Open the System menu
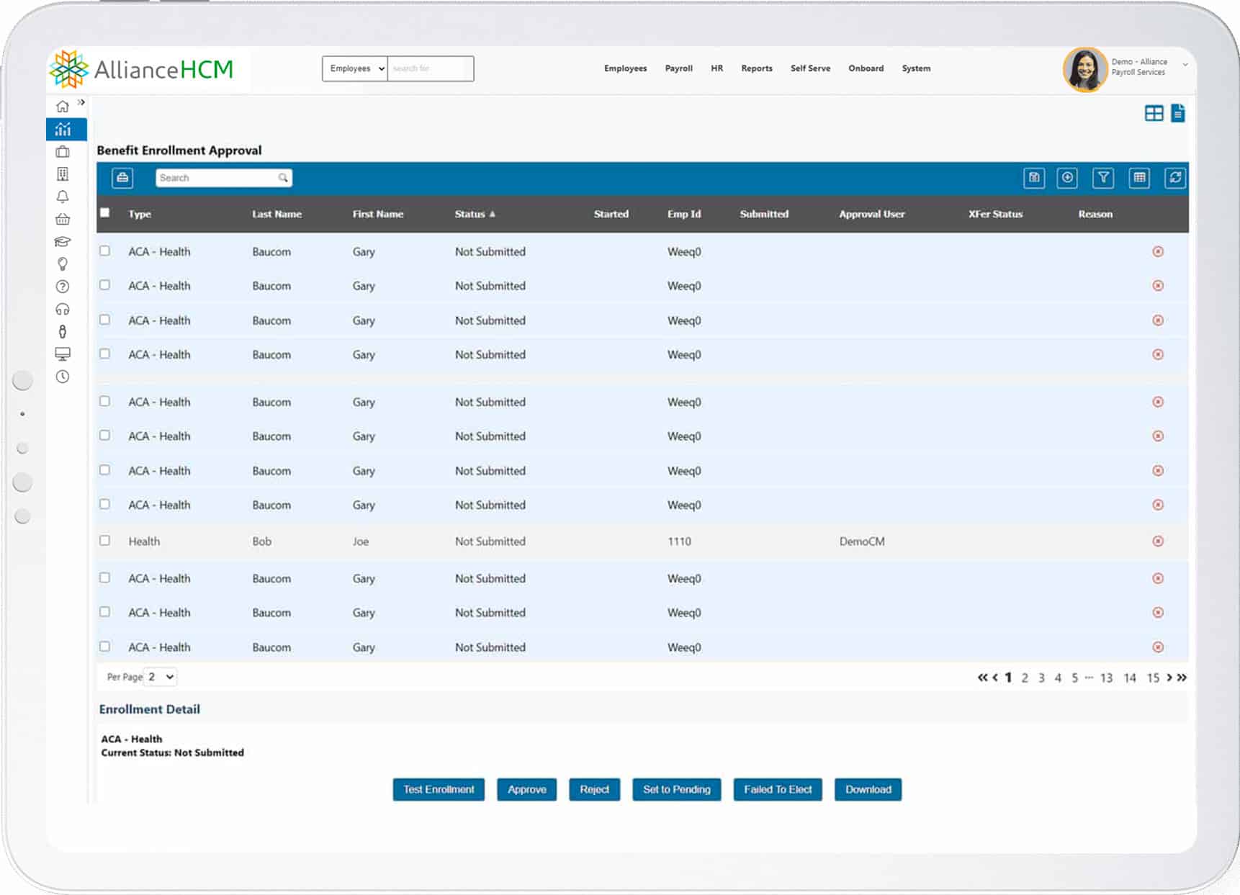The image size is (1240, 895). 916,68
